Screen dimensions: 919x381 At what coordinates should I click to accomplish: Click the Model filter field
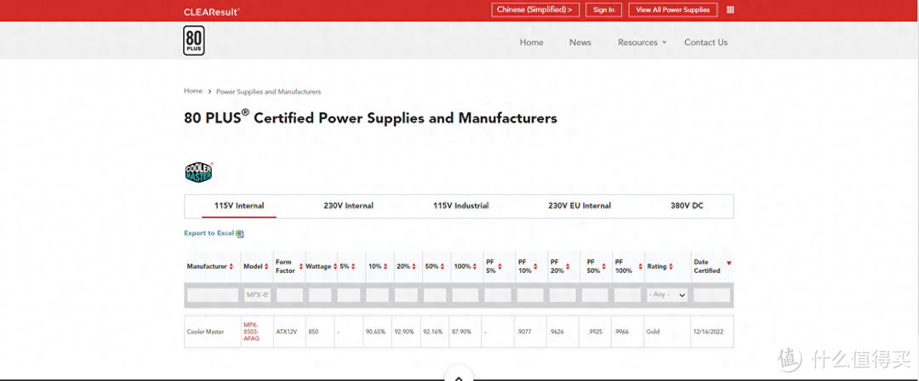pos(257,295)
